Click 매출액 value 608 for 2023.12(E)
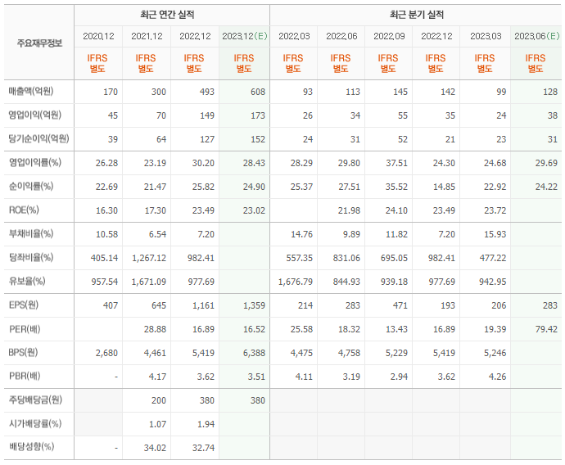The width and height of the screenshot is (565, 465). pos(258,92)
